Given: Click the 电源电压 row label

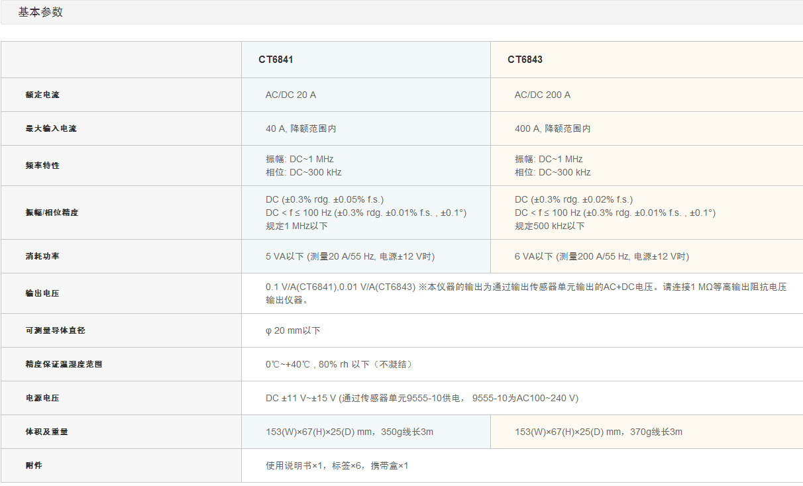Looking at the screenshot, I should click(42, 398).
